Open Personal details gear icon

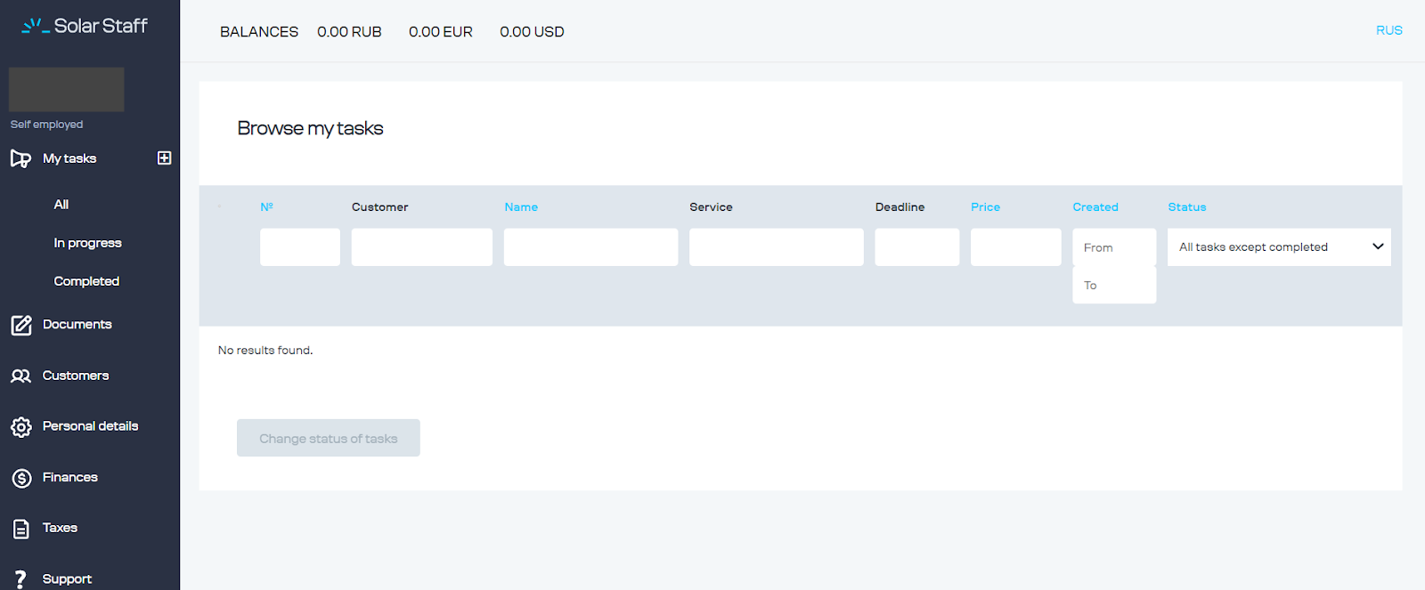coord(21,427)
